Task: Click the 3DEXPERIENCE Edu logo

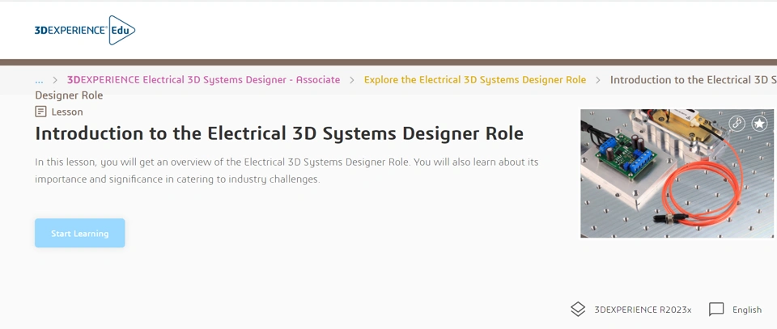Action: click(x=85, y=30)
